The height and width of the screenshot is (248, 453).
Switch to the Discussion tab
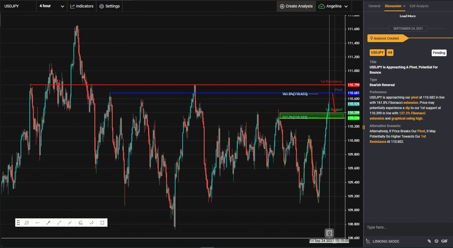(x=393, y=6)
